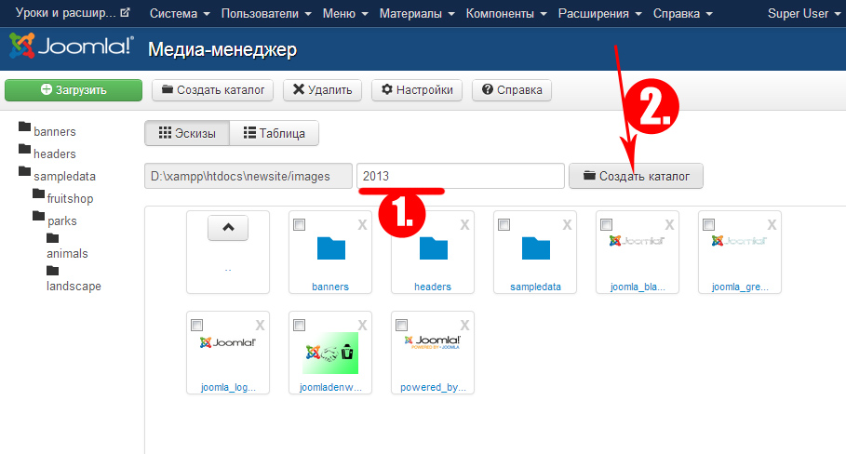Open the sampledata folder thumbnail icon
The width and height of the screenshot is (846, 454).
click(535, 248)
